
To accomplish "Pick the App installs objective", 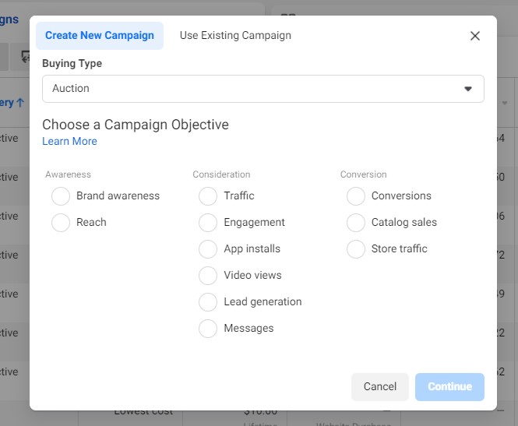I will [208, 249].
